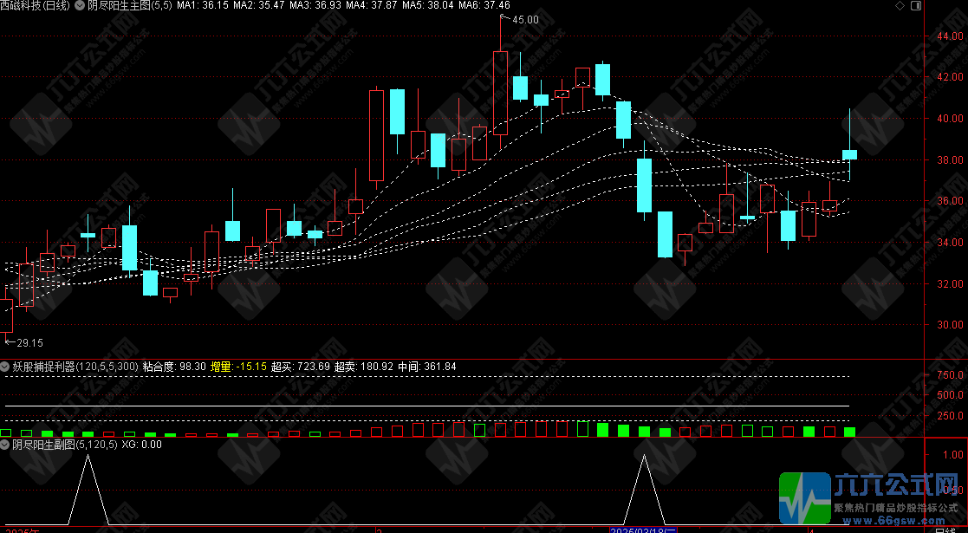Screen dimensions: 968x533
Task: Open the www.66gsw.com website link
Action: pos(896,523)
